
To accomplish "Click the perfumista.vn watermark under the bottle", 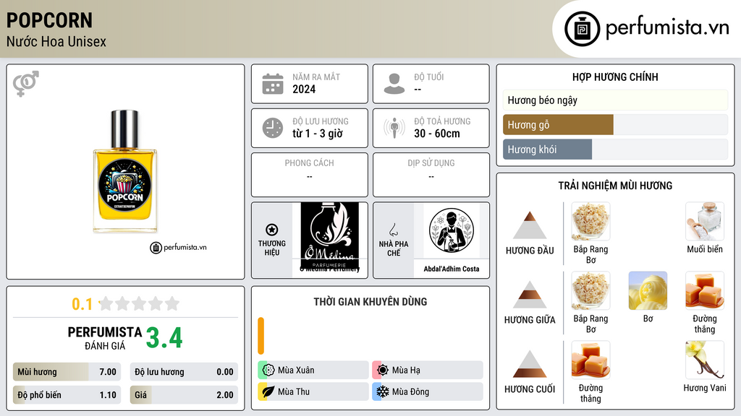I will [178, 247].
